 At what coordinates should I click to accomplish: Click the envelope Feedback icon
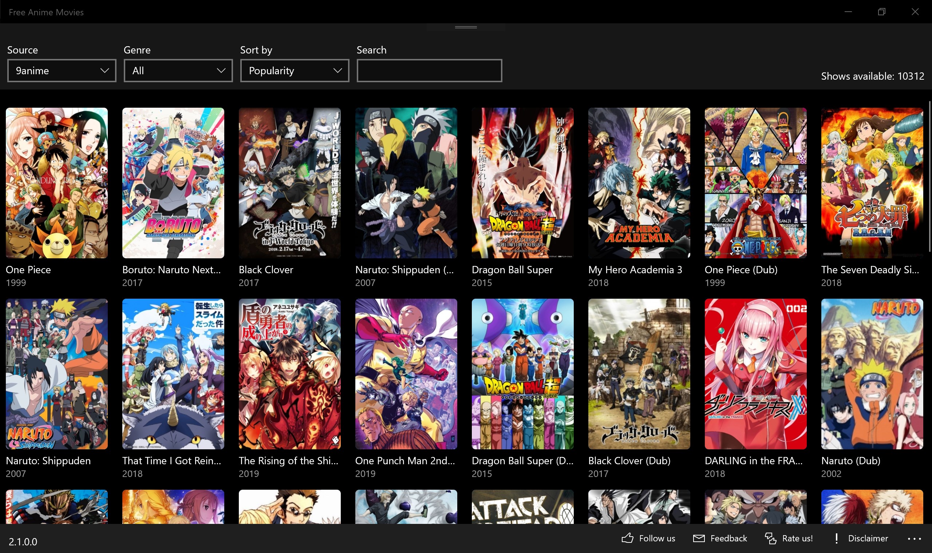[699, 538]
